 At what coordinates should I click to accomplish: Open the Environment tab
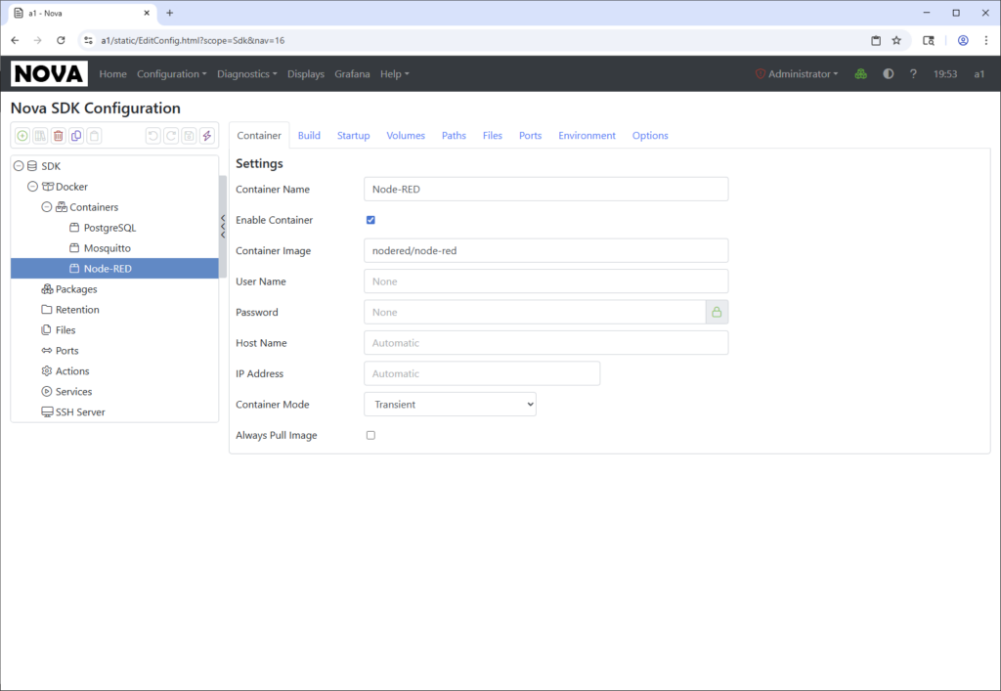(587, 136)
